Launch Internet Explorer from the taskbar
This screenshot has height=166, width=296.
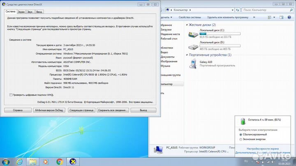(x=19, y=162)
